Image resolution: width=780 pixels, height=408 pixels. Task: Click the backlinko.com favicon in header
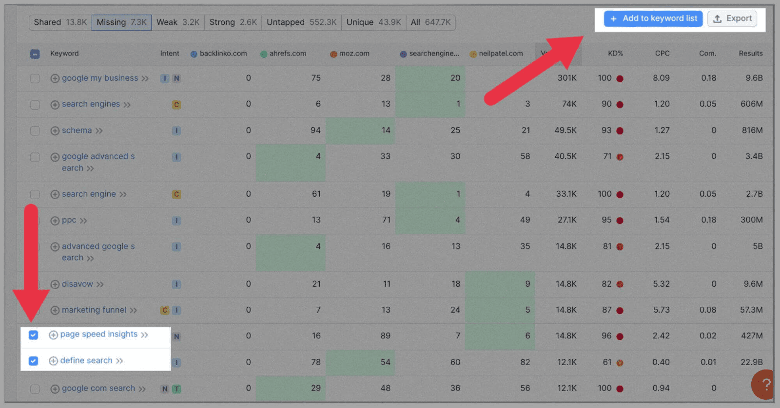point(194,54)
